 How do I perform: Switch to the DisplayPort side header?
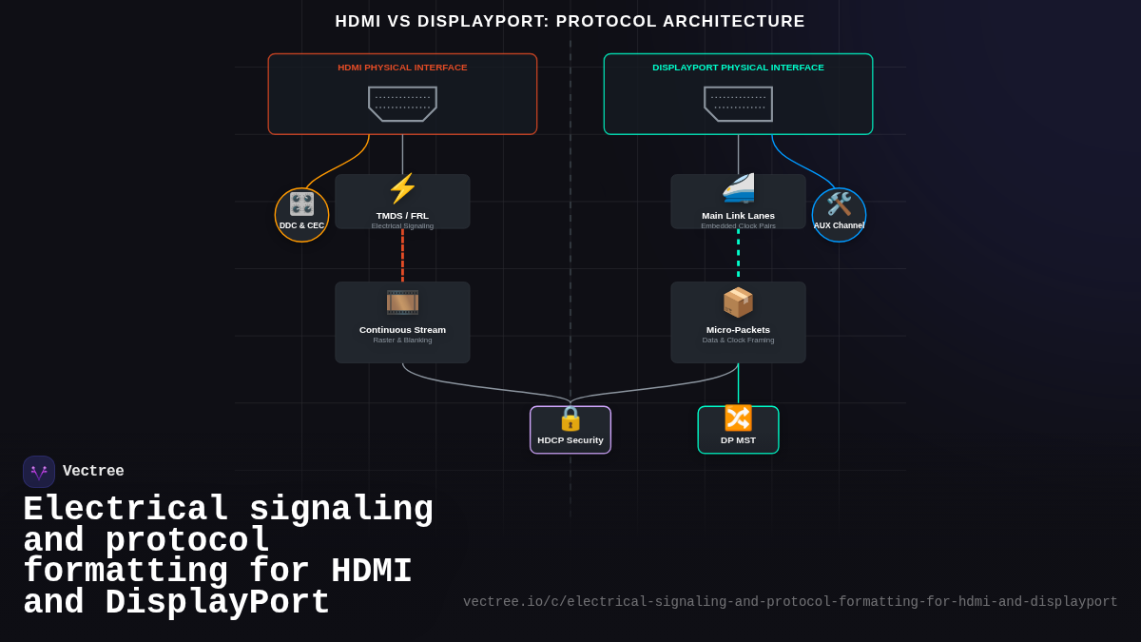(738, 68)
